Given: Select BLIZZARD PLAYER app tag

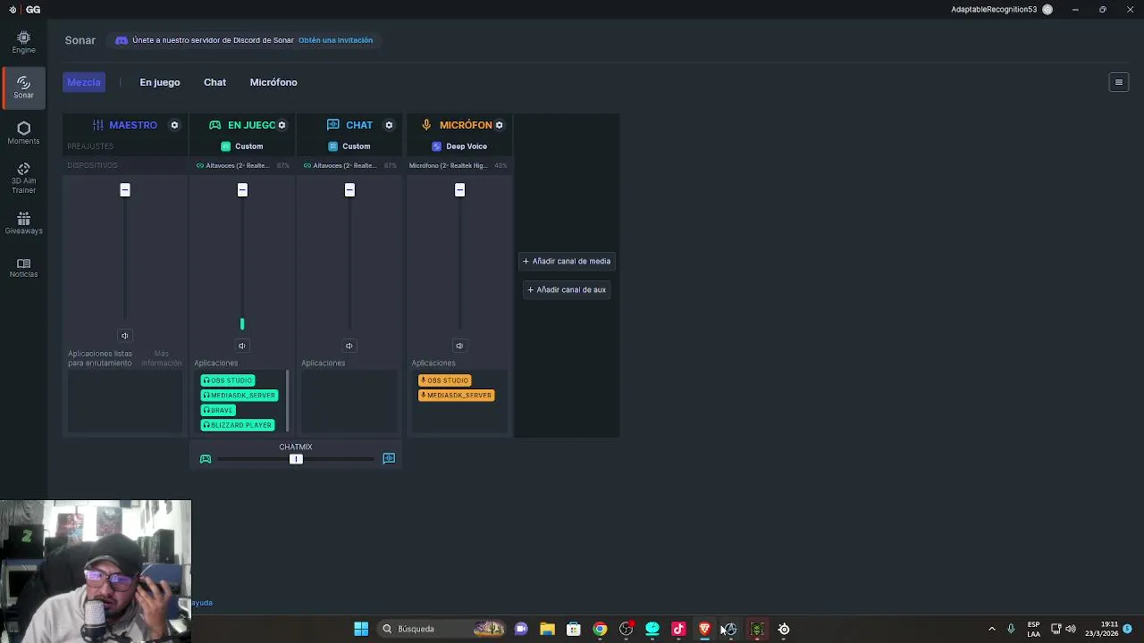Looking at the screenshot, I should [237, 425].
